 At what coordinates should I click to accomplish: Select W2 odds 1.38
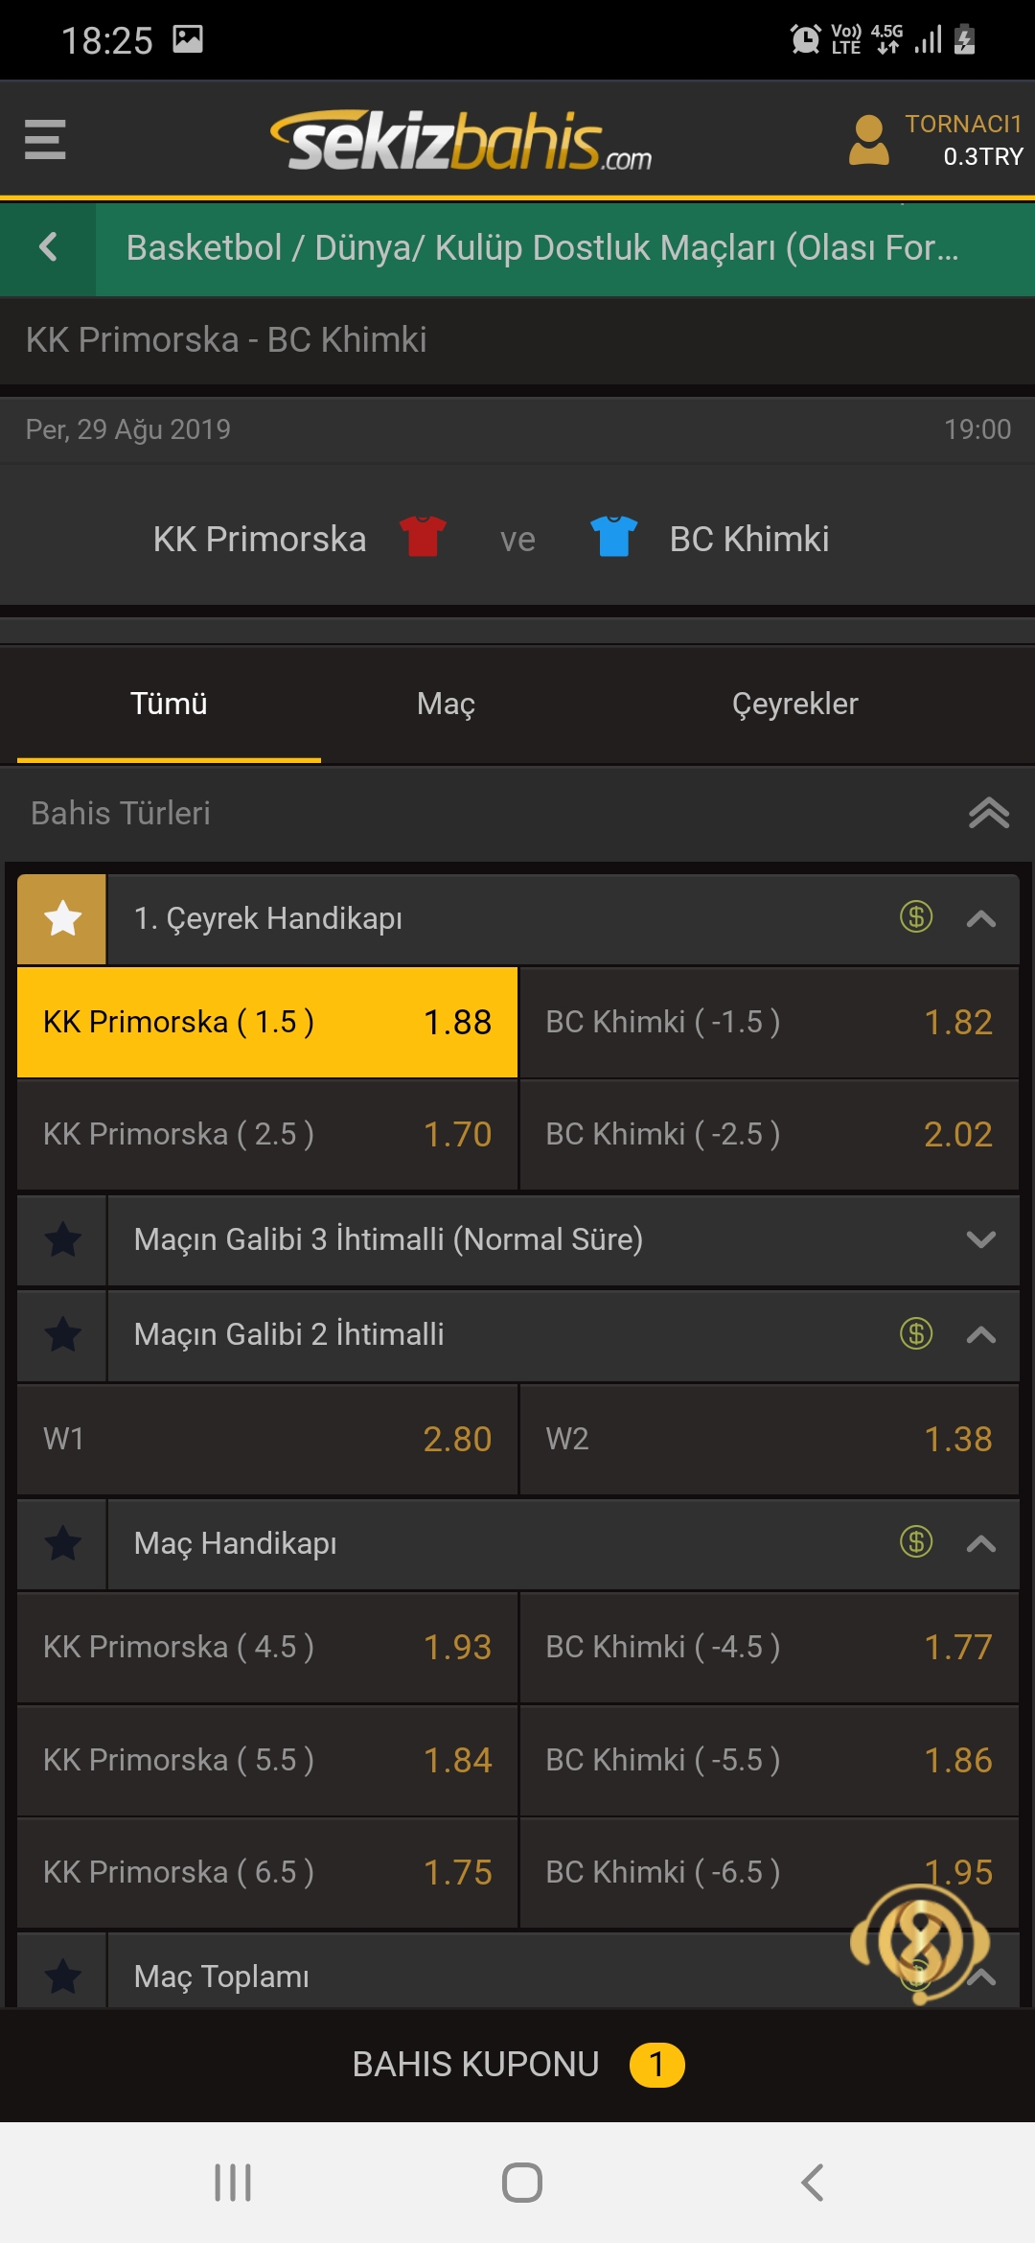pyautogui.click(x=769, y=1439)
